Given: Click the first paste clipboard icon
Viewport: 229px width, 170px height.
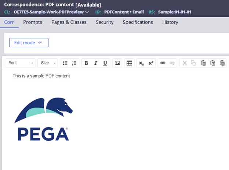Looking at the screenshot, I should [203, 63].
